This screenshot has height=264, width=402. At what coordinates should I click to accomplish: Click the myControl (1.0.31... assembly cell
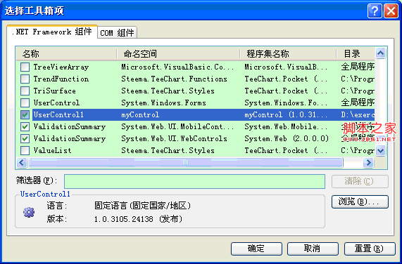286,114
